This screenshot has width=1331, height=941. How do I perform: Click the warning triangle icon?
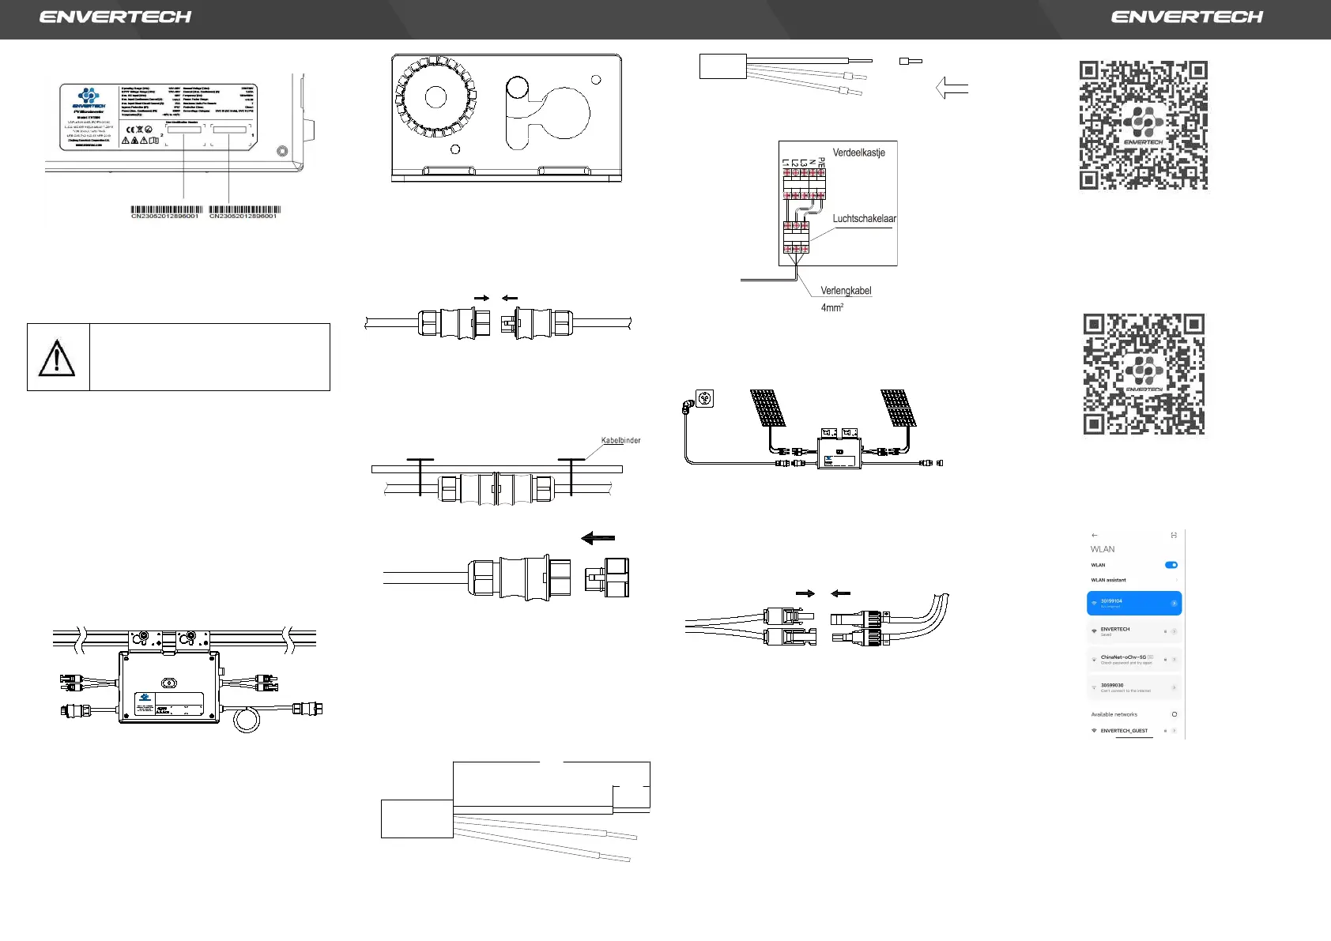point(57,357)
